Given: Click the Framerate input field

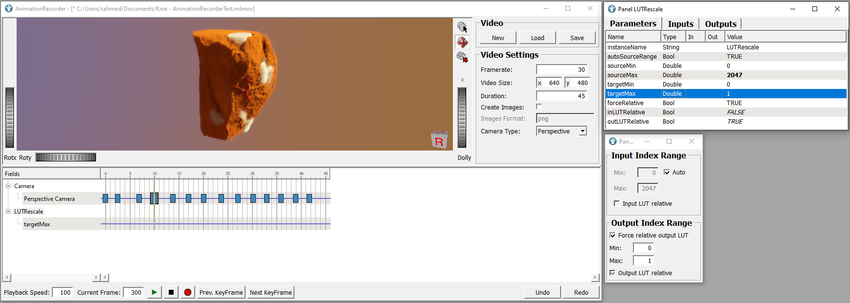Looking at the screenshot, I should (x=561, y=69).
